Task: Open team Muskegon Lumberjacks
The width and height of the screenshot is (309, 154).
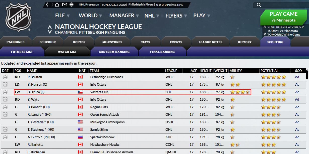Action: click(x=107, y=122)
